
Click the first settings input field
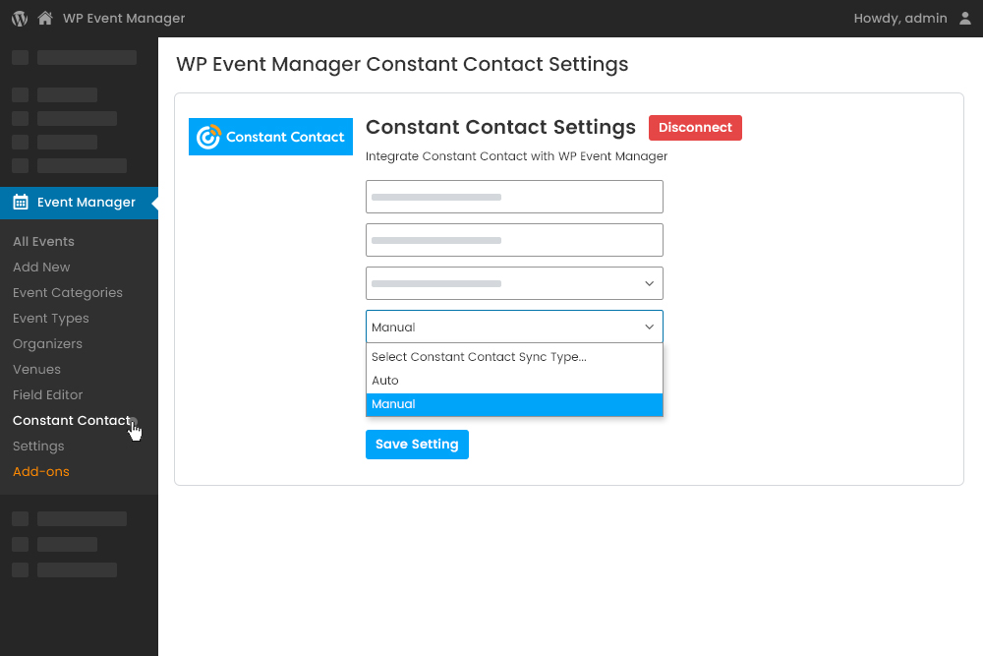pyautogui.click(x=514, y=196)
